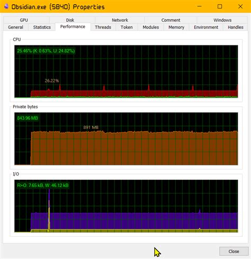Click the 891 MB peak label
Viewport: 251px width, 259px height.
[91, 127]
